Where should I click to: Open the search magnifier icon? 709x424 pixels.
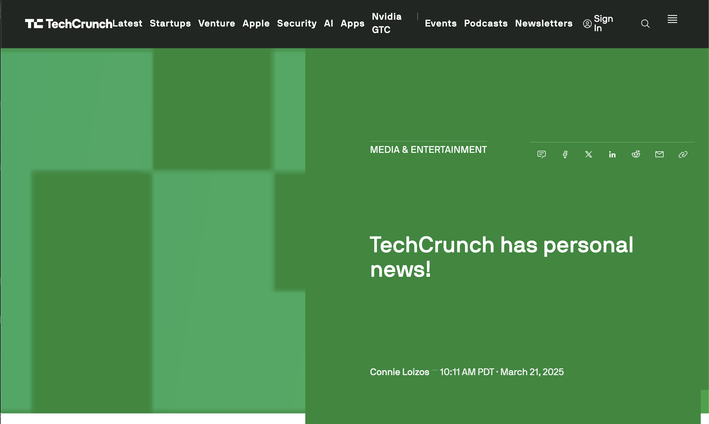645,24
